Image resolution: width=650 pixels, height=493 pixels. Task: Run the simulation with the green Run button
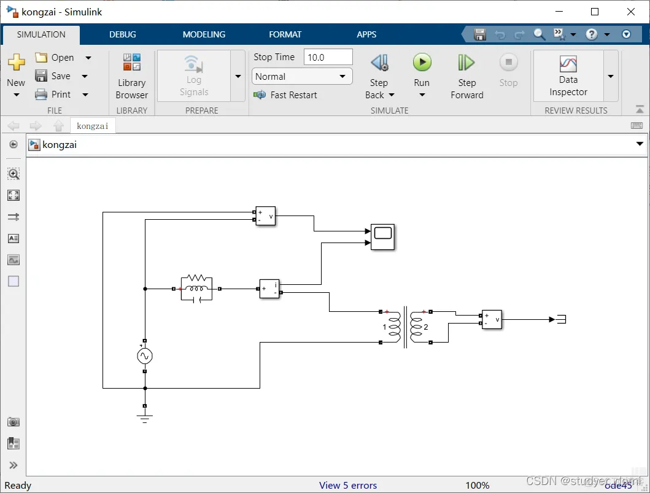(x=422, y=63)
